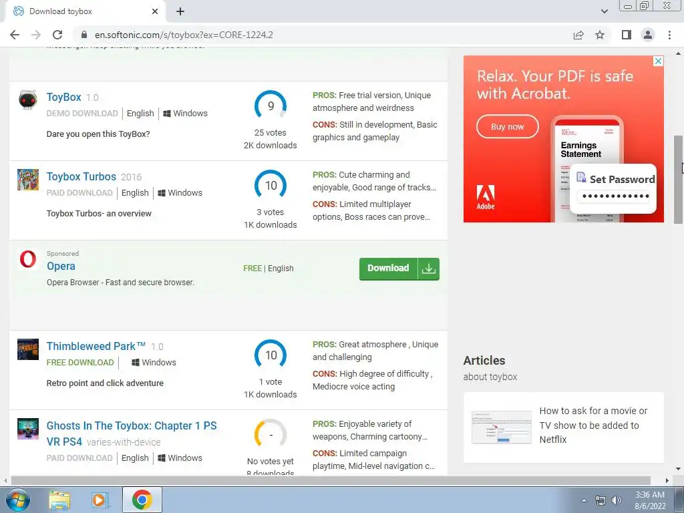Bookmark this page with star
The width and height of the screenshot is (684, 513).
click(600, 35)
